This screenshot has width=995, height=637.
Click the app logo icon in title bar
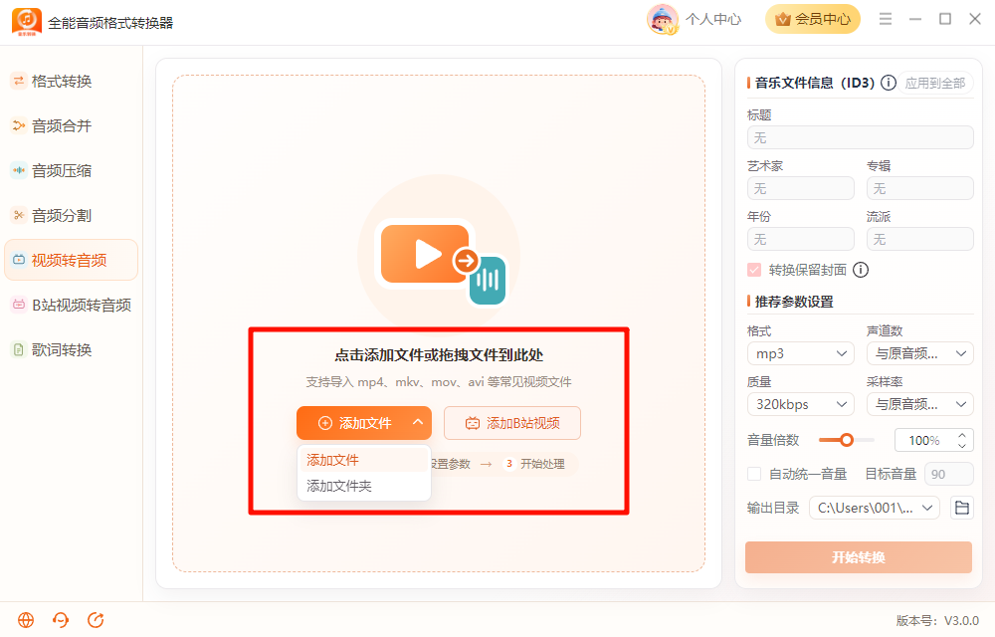click(x=27, y=22)
